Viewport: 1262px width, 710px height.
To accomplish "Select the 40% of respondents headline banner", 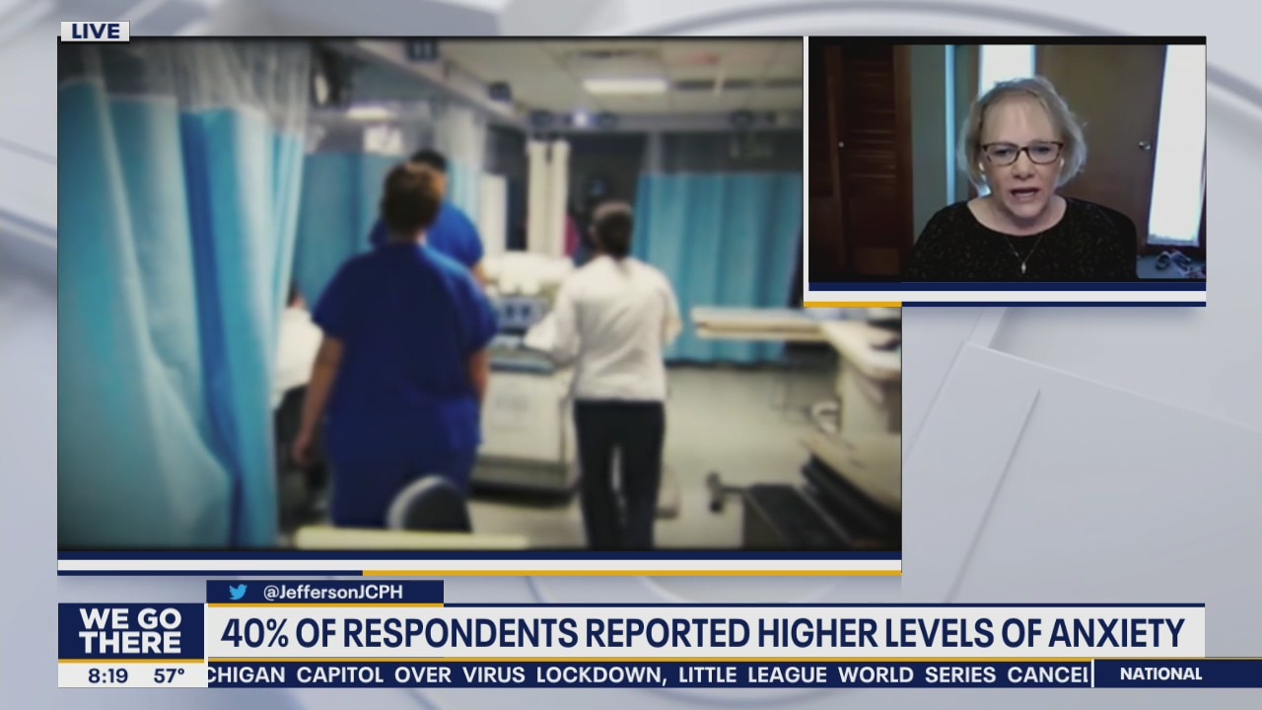I will coord(702,633).
